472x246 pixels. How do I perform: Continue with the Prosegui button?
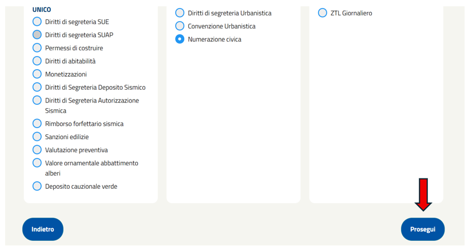click(x=423, y=229)
